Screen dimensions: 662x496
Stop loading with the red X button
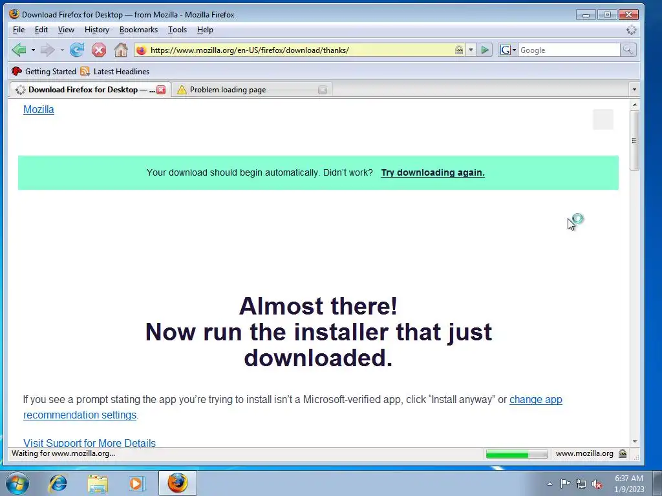[x=99, y=50]
